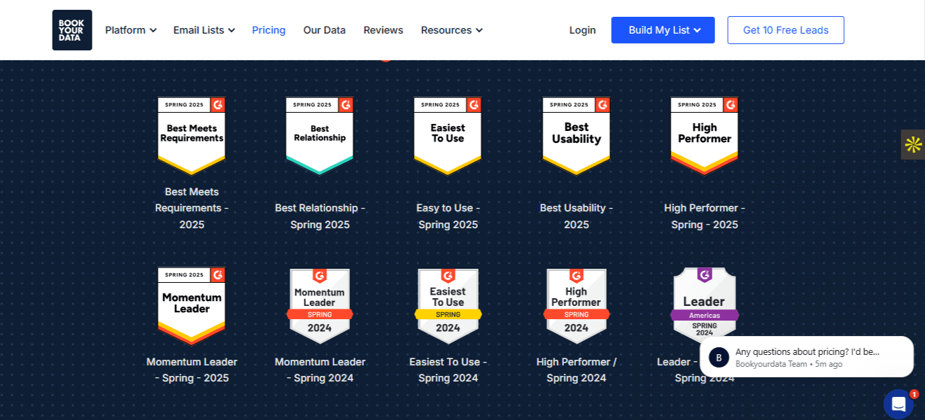Screen dimensions: 925x420
Task: Click the Best Usability Spring 2025 badge
Action: coord(577,136)
